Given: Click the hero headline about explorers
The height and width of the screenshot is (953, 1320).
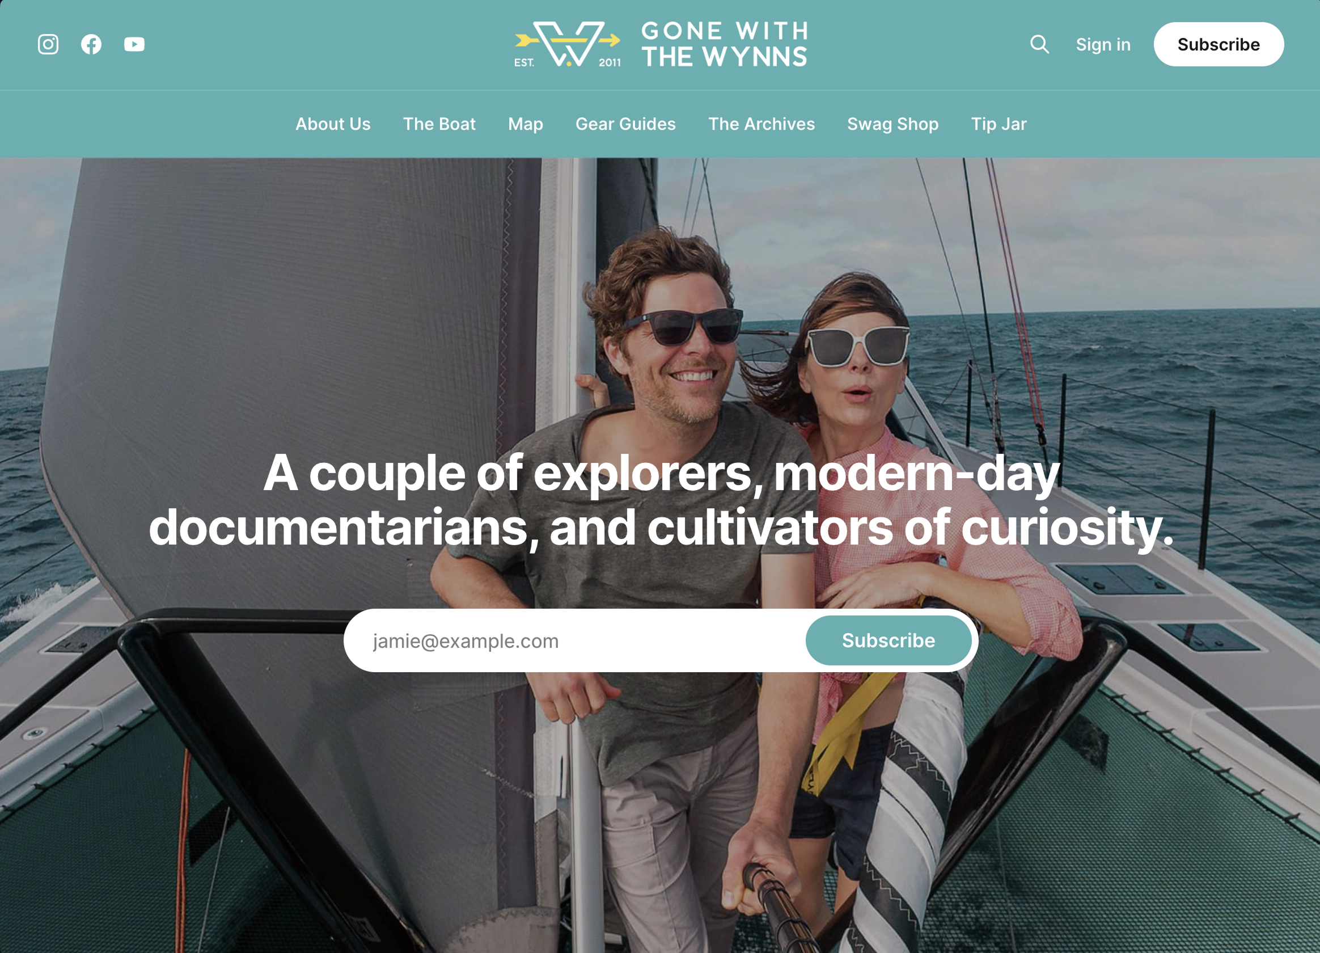Looking at the screenshot, I should tap(661, 500).
